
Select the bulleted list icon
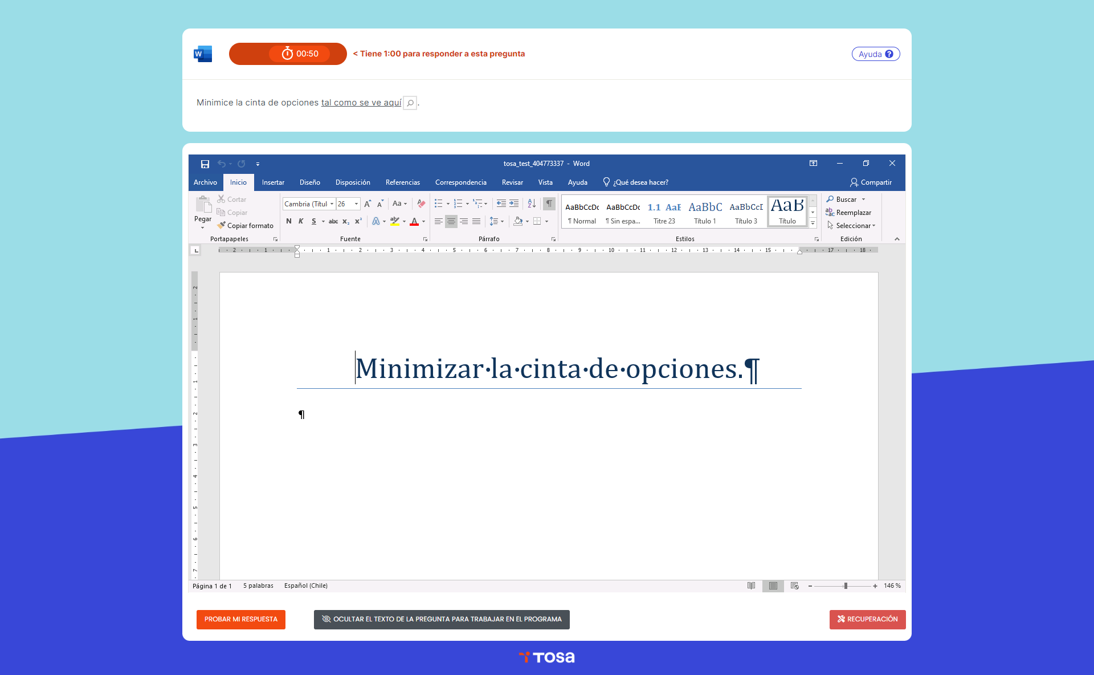pyautogui.click(x=438, y=204)
